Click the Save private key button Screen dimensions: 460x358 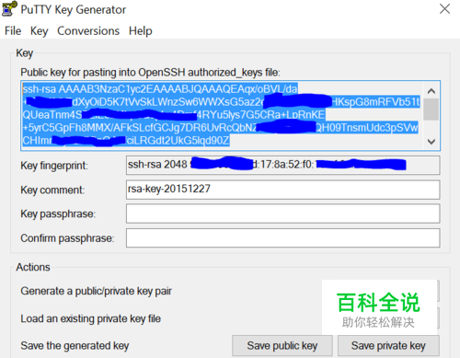tap(388, 346)
